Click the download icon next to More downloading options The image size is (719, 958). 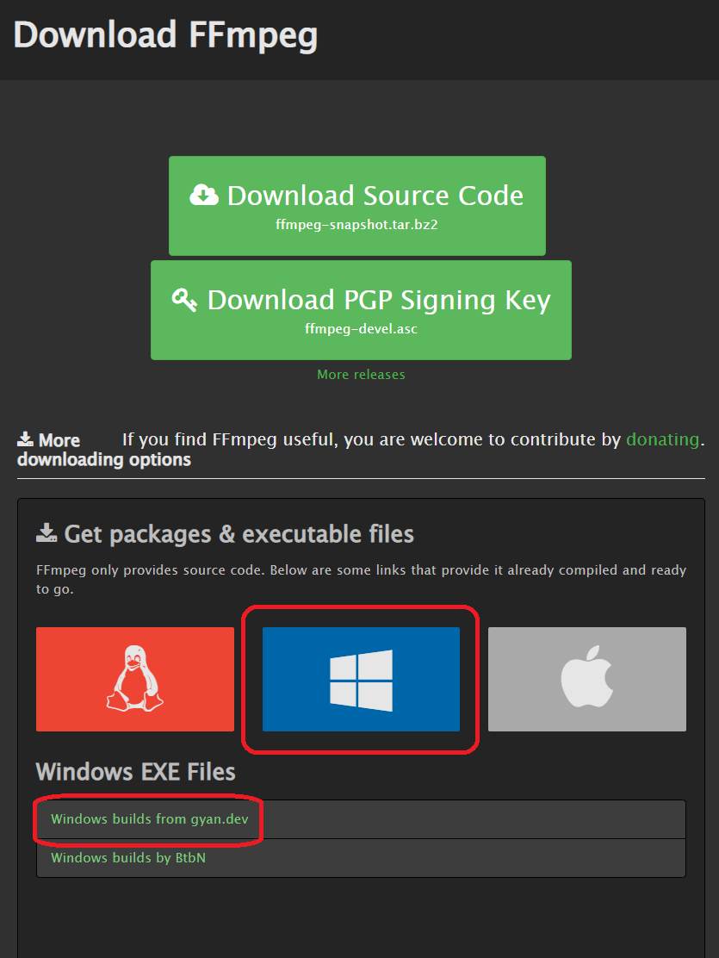24,439
